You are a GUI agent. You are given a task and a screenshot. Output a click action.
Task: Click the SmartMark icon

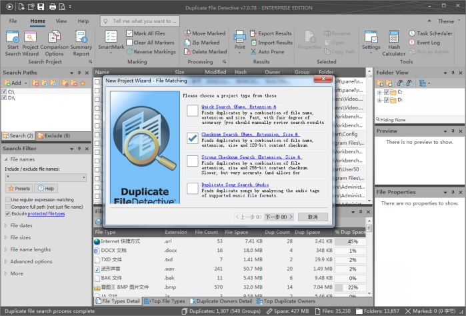click(x=111, y=37)
